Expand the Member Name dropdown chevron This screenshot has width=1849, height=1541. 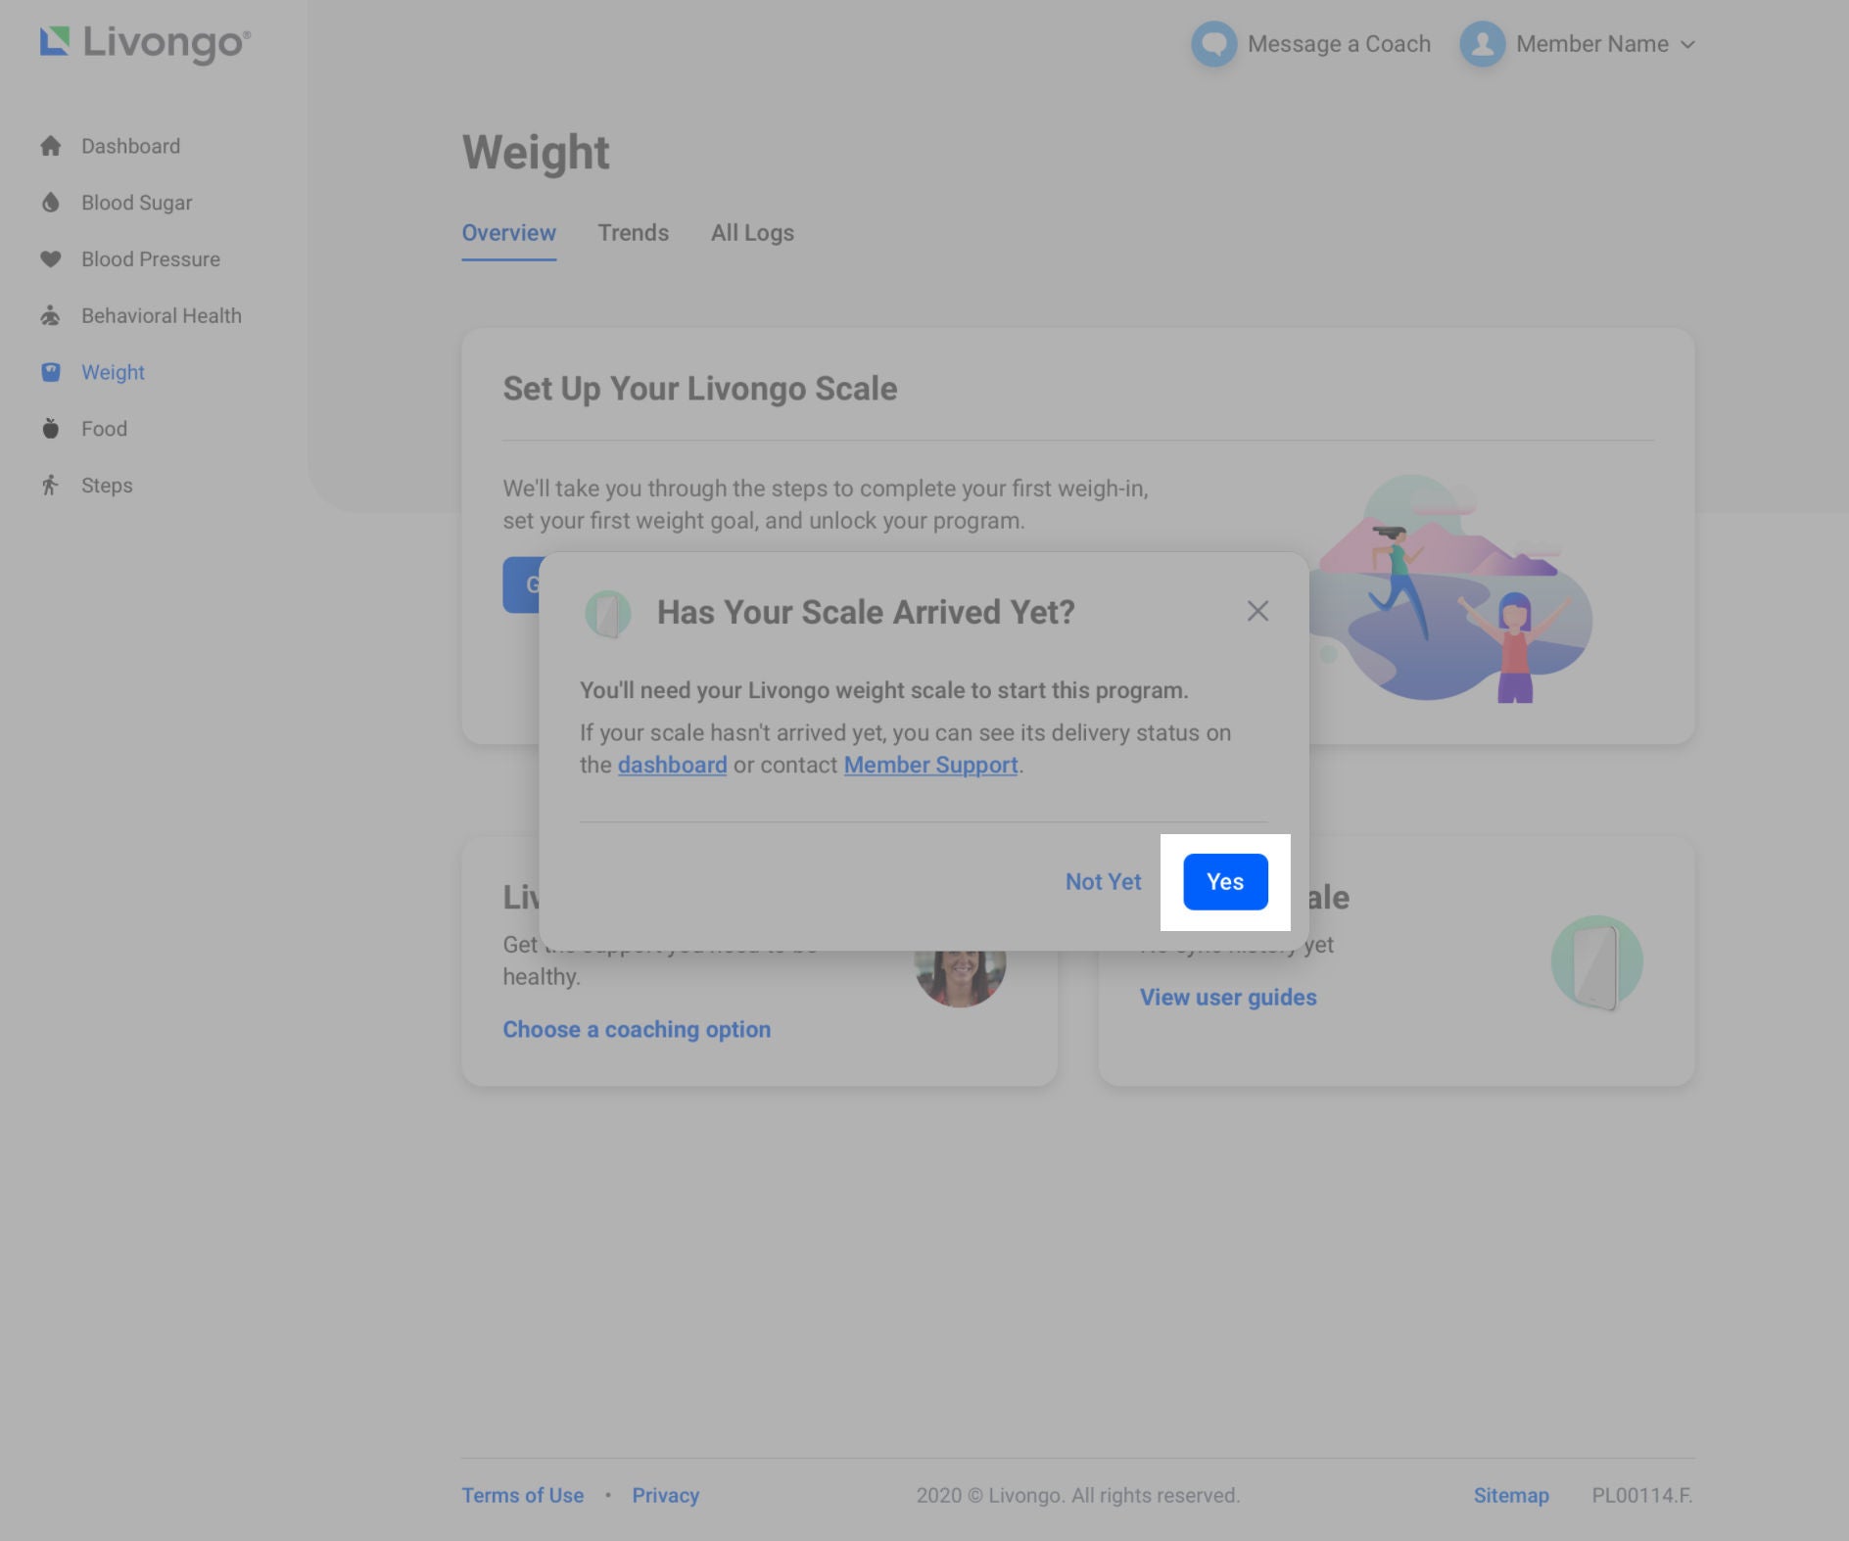pyautogui.click(x=1687, y=45)
